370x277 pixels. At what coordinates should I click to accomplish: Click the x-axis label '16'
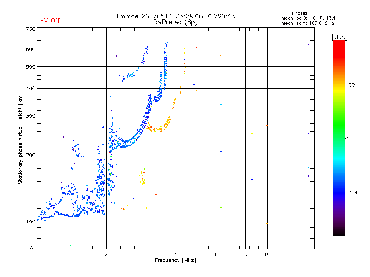click(x=314, y=254)
